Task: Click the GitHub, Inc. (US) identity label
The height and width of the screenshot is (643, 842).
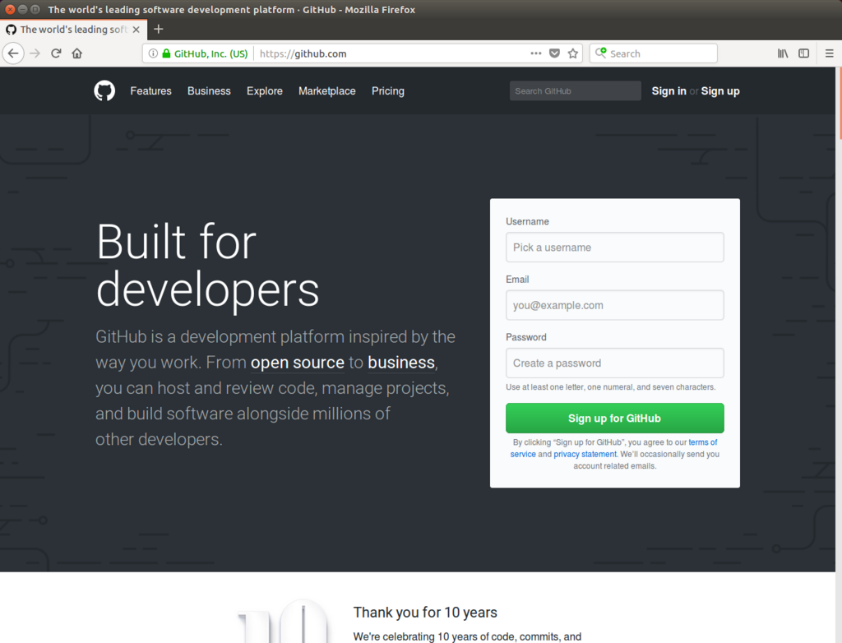Action: tap(210, 53)
